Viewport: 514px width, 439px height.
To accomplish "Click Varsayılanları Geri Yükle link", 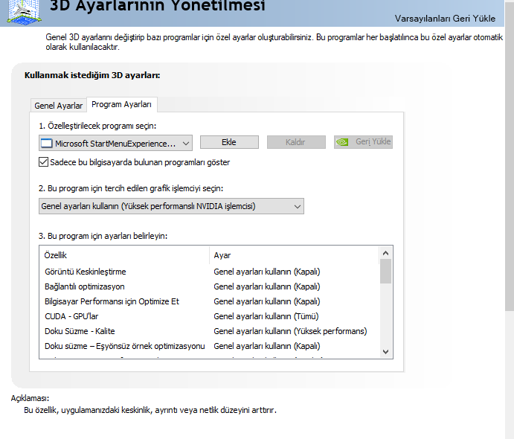I will (x=458, y=18).
